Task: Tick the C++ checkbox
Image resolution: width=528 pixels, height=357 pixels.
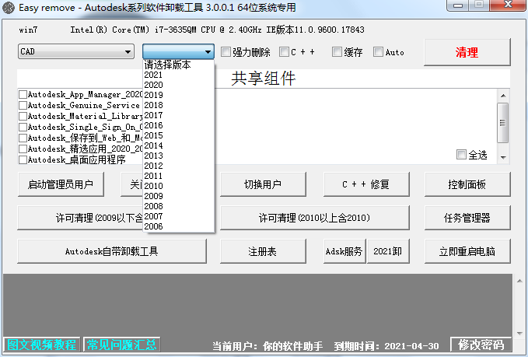Action: click(x=284, y=52)
